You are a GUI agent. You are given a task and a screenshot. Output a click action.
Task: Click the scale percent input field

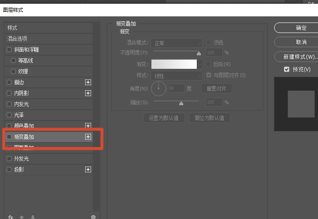[x=214, y=102]
